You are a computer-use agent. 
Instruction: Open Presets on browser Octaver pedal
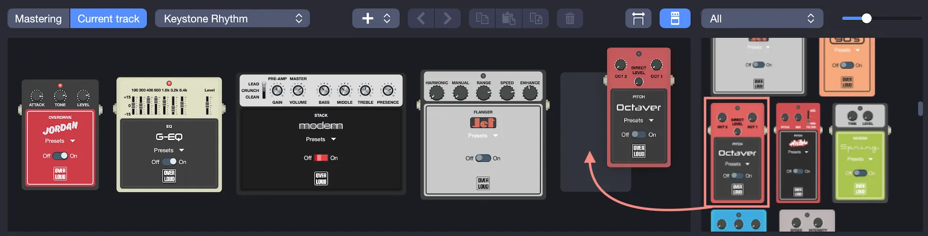pyautogui.click(x=737, y=164)
